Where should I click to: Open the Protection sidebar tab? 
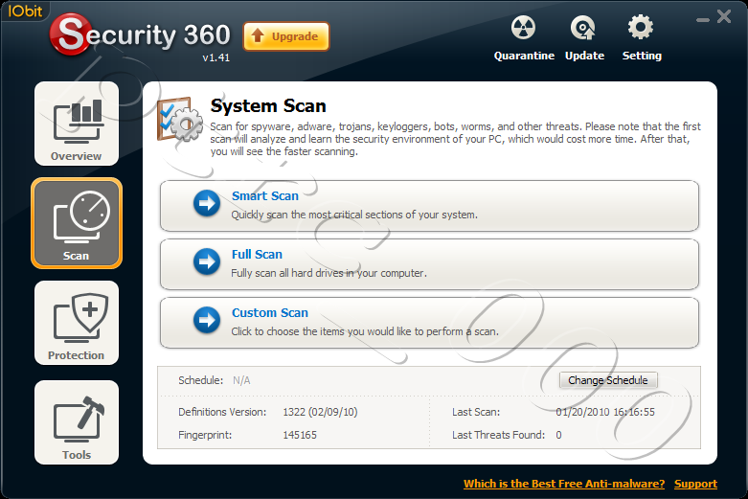(77, 323)
